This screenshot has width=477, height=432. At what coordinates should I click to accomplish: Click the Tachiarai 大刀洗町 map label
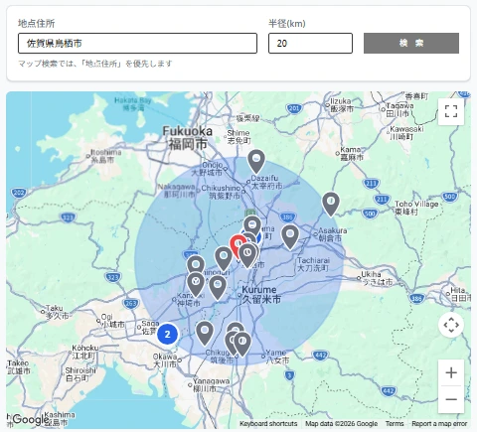tap(313, 264)
